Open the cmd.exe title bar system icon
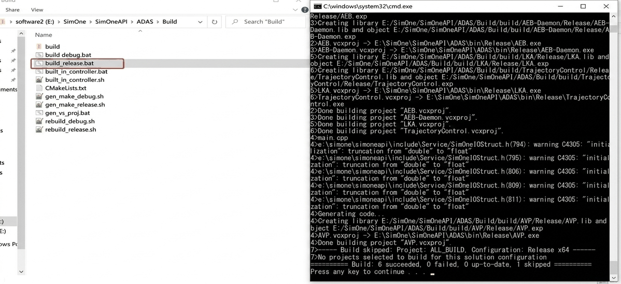621x284 pixels. click(317, 6)
